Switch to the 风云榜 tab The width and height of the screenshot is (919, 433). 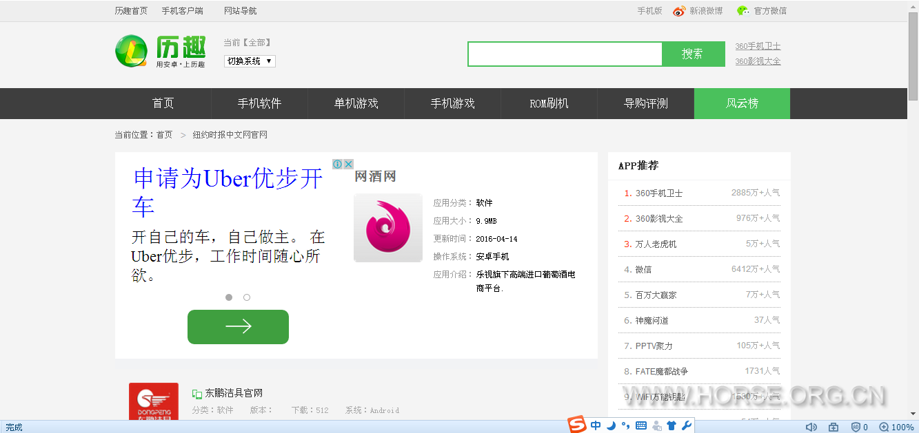[x=742, y=104]
